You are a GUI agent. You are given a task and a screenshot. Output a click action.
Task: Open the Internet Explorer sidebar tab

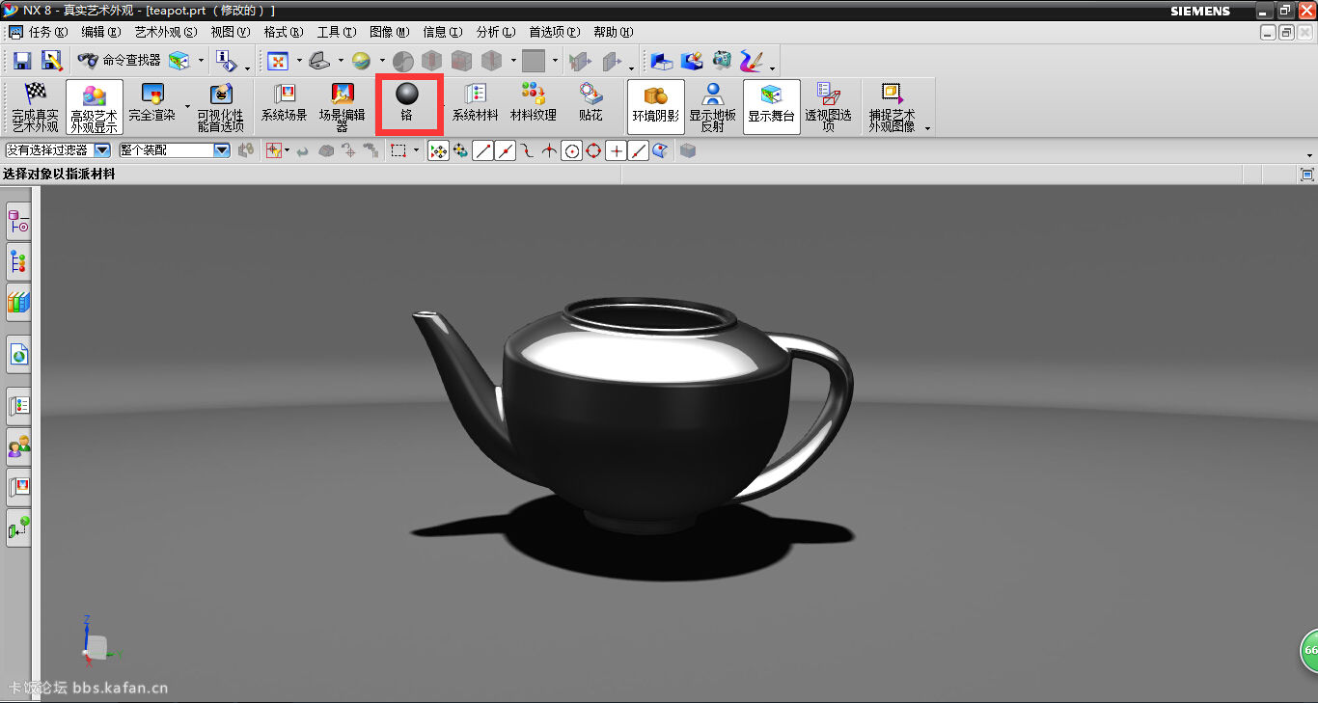click(18, 355)
